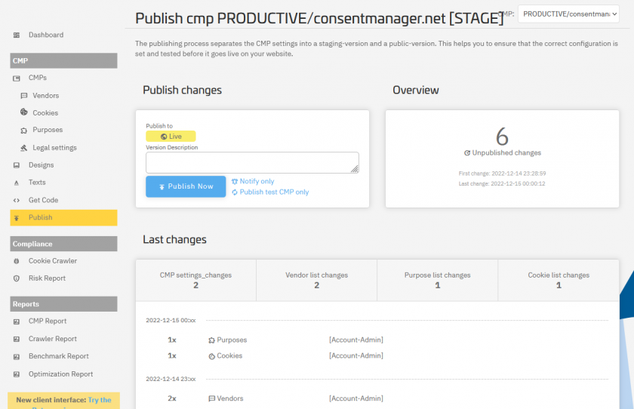This screenshot has width=634, height=409.
Task: Click the refresh icon beside Unpublished changes
Action: pyautogui.click(x=467, y=152)
